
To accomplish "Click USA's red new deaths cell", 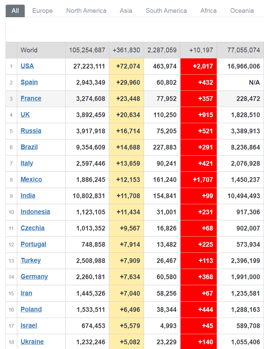I will tap(198, 66).
